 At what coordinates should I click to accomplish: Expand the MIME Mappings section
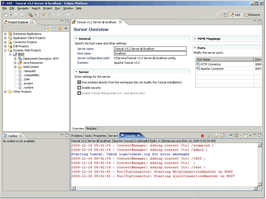click(x=195, y=39)
